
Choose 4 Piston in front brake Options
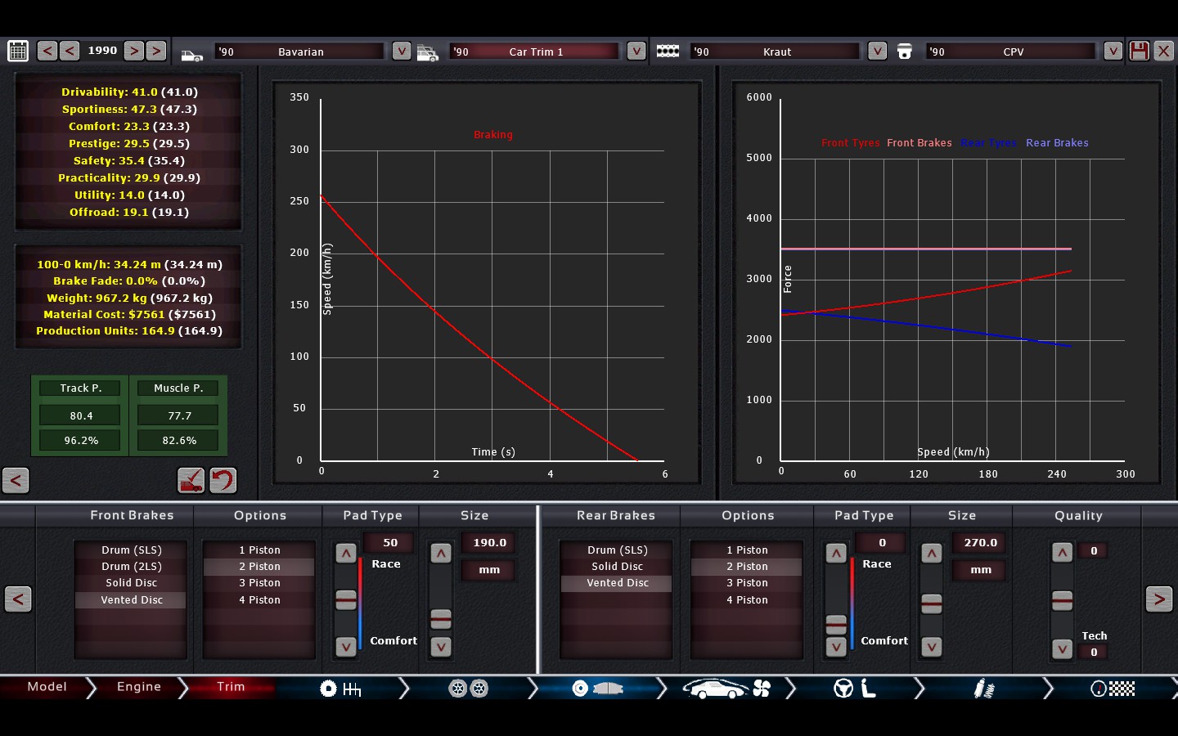pyautogui.click(x=259, y=600)
